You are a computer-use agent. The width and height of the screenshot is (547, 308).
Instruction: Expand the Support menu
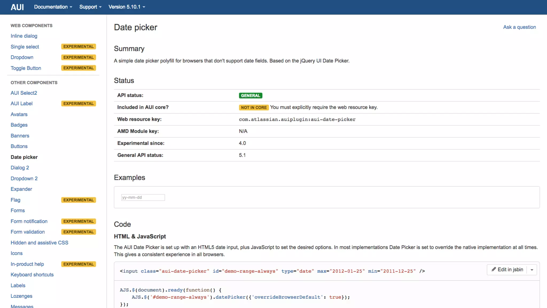click(90, 7)
